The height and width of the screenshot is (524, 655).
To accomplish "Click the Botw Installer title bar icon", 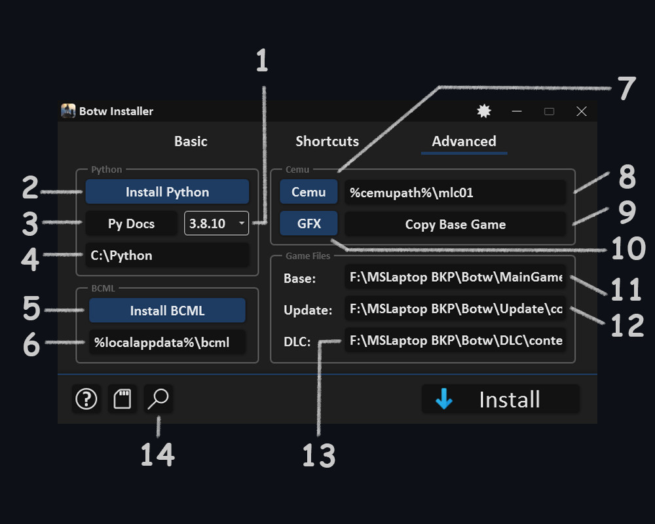I will pyautogui.click(x=67, y=111).
